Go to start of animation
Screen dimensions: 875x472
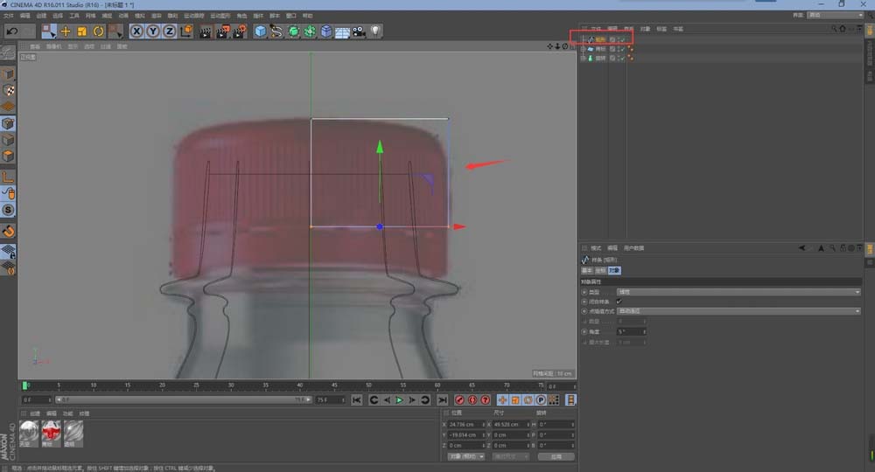pyautogui.click(x=357, y=400)
